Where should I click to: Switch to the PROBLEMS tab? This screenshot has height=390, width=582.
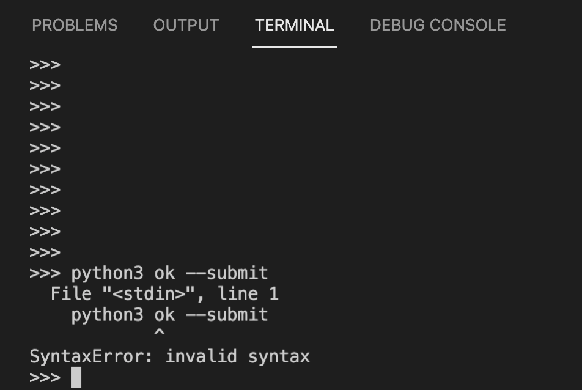tap(75, 25)
